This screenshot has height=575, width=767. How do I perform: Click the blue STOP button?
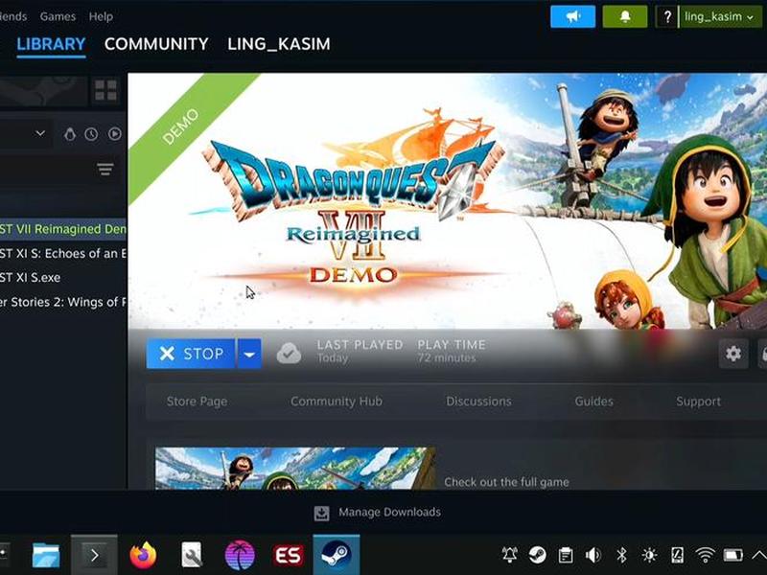[x=191, y=354]
